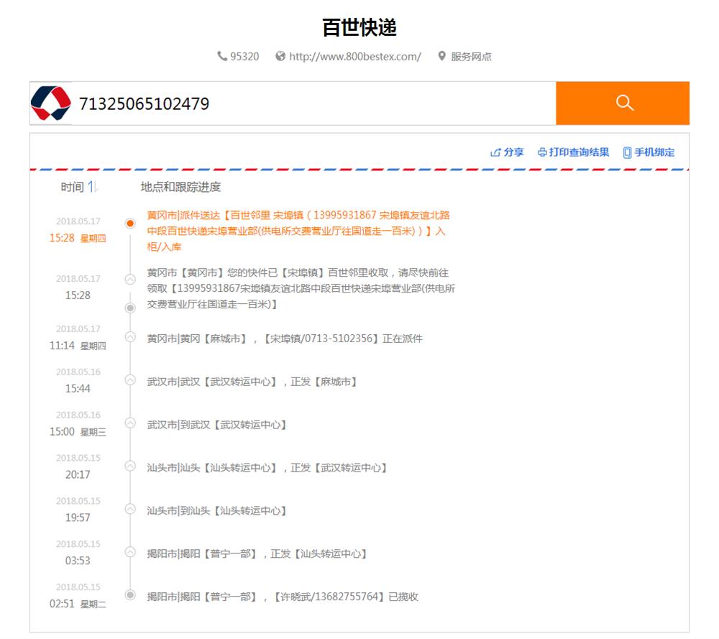719x639 pixels.
Task: Toggle the time sort order arrow
Action: pyautogui.click(x=93, y=187)
